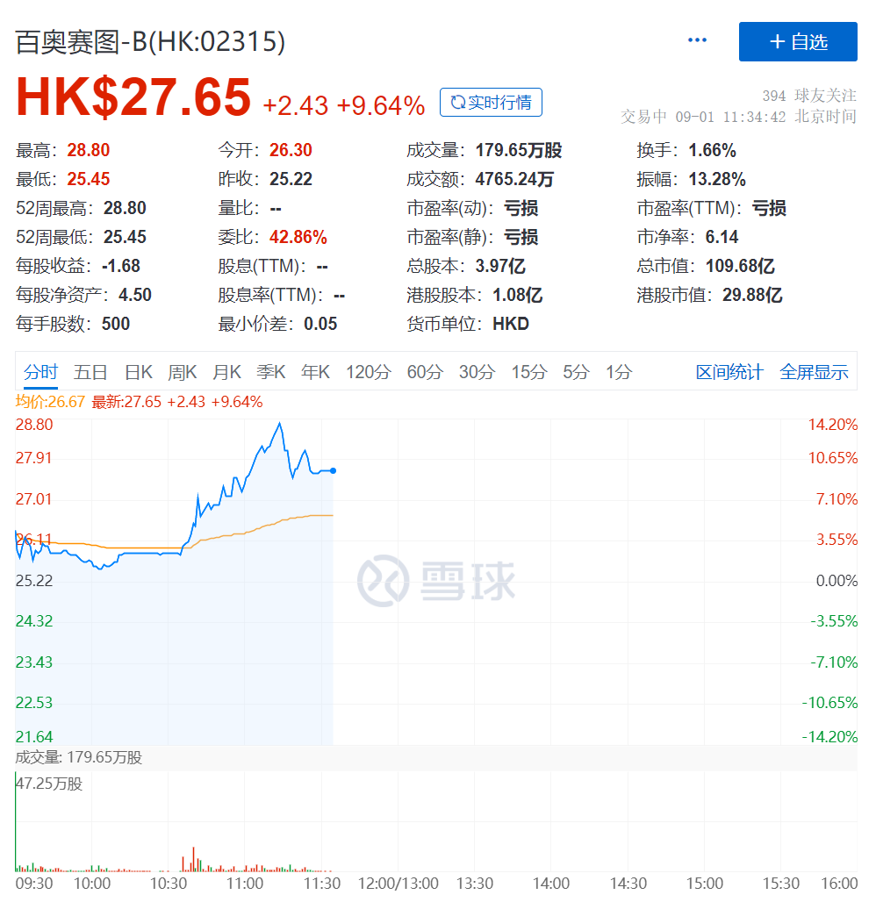The height and width of the screenshot is (902, 876).
Task: Click the 市净率 value 6.14
Action: (x=722, y=237)
